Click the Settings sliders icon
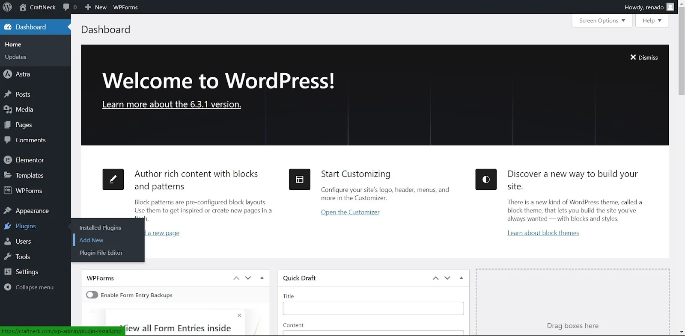Image resolution: width=685 pixels, height=336 pixels. [8, 272]
